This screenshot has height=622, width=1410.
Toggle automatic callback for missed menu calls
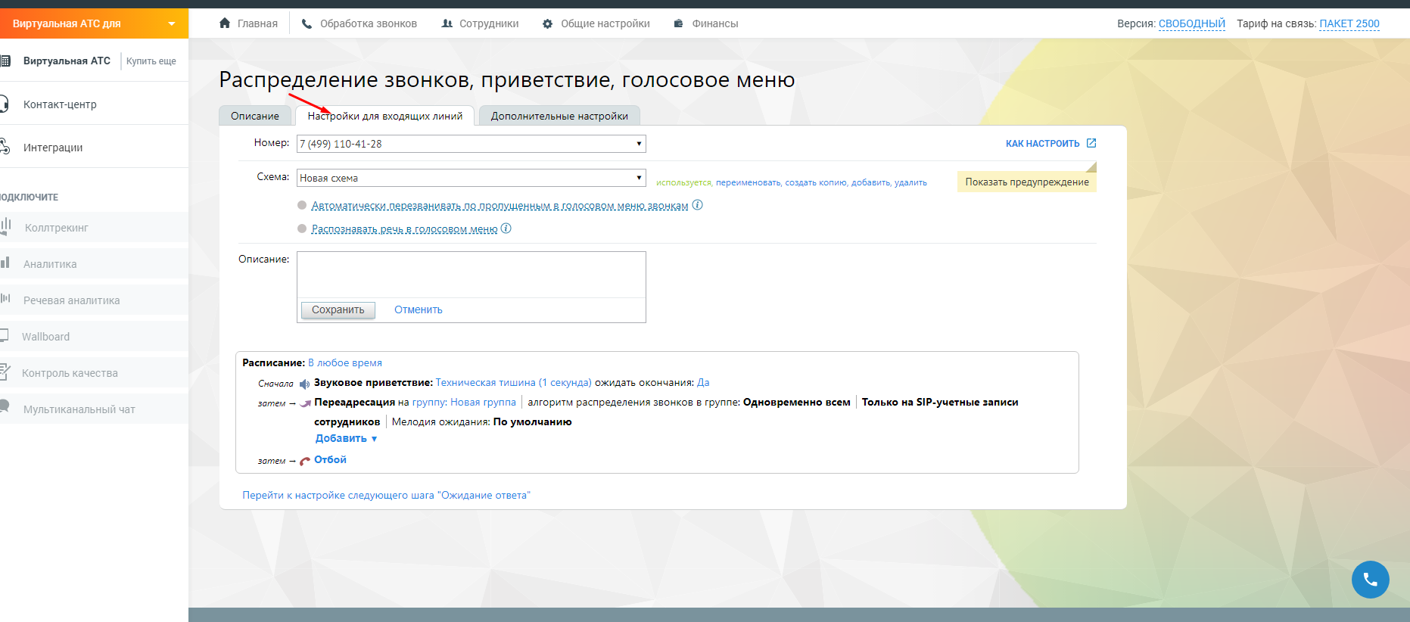302,205
